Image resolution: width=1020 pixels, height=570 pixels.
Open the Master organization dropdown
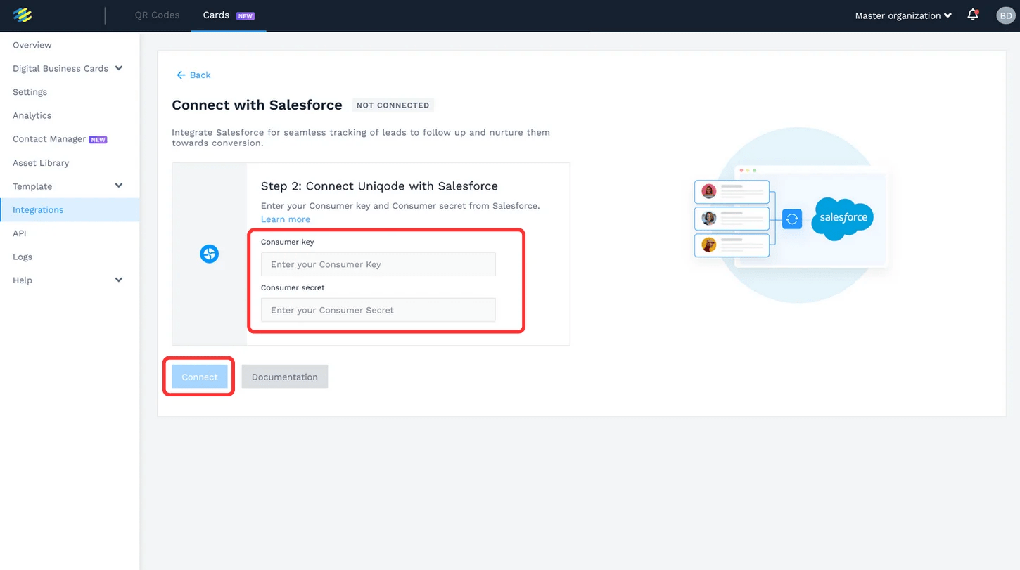903,15
